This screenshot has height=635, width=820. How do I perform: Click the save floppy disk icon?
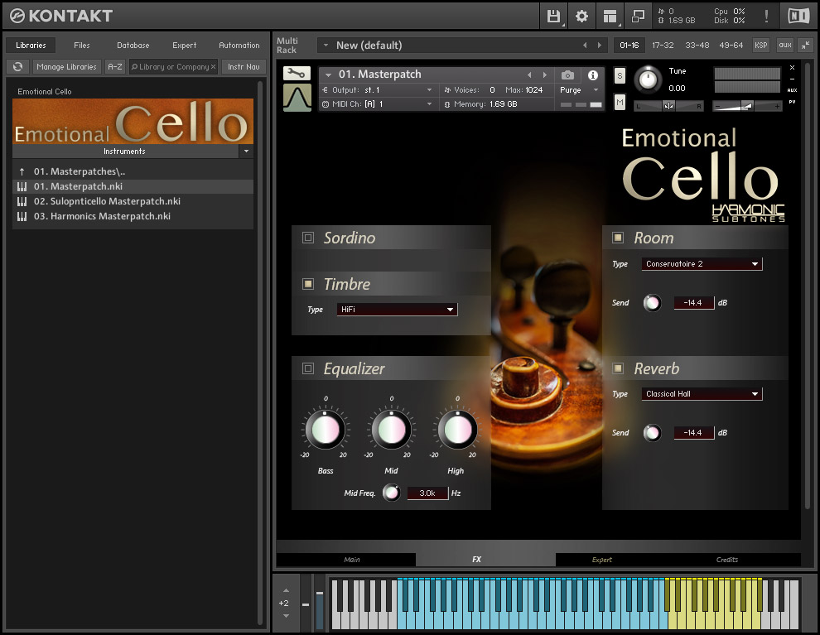[553, 16]
